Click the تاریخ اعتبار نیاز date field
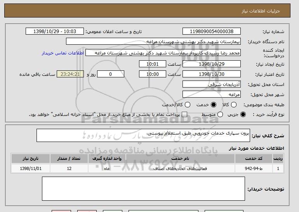The image size is (299, 212). click(x=212, y=74)
